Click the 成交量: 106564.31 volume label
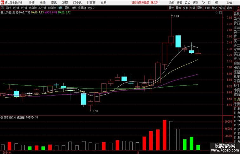This screenshot has height=154, width=240. pyautogui.click(x=27, y=118)
